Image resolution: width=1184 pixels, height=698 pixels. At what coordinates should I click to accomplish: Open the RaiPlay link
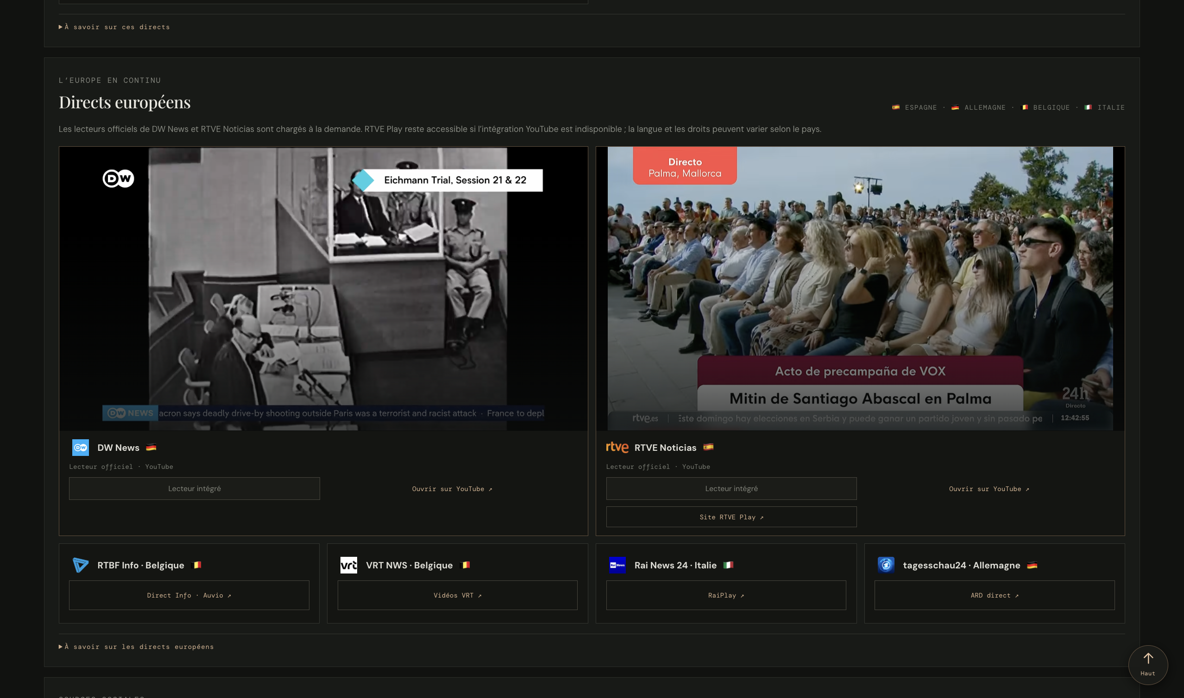click(x=726, y=595)
